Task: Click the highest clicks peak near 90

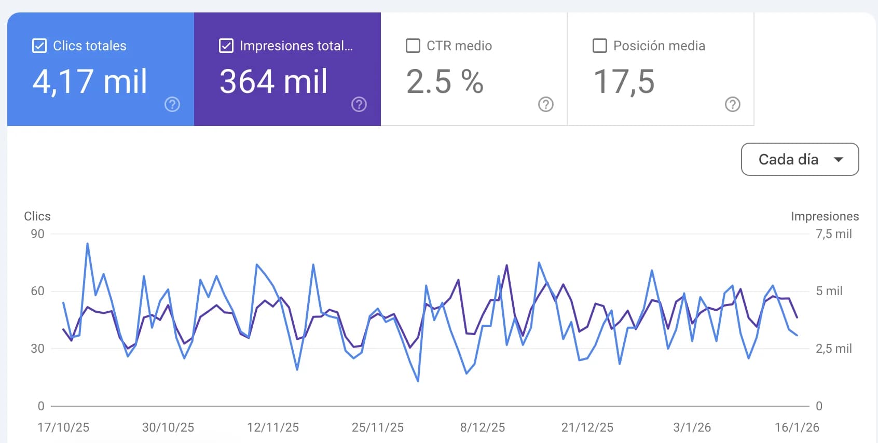Action: click(87, 244)
